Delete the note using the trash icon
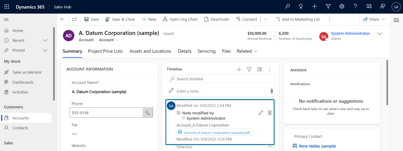 click(x=269, y=113)
